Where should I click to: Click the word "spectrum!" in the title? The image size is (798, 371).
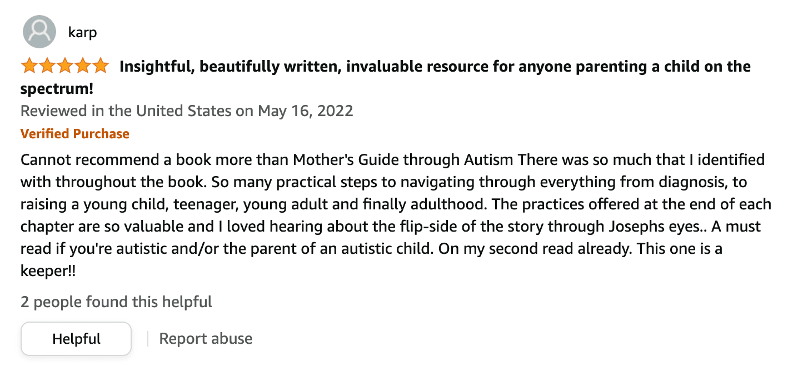point(57,89)
